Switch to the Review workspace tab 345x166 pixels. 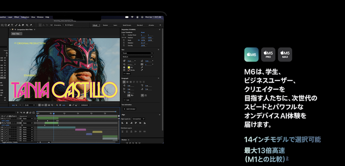coord(106,25)
